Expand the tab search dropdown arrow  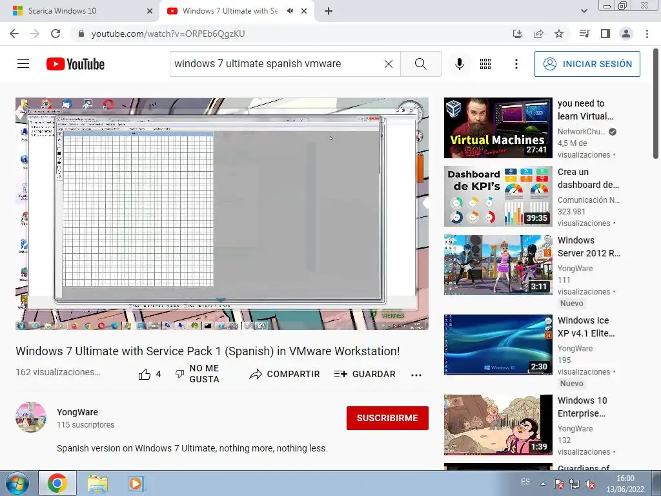(x=584, y=11)
